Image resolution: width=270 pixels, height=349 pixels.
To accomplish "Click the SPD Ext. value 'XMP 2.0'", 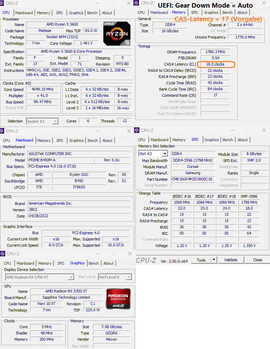I will (x=254, y=160).
